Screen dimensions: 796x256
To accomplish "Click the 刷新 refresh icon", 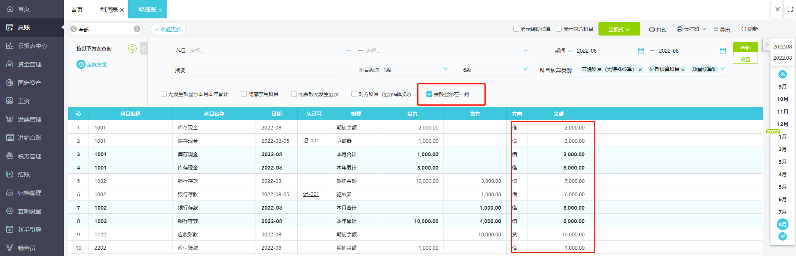I will pyautogui.click(x=743, y=29).
